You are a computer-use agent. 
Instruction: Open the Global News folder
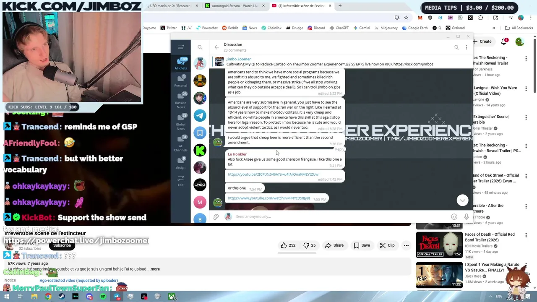[181, 122]
